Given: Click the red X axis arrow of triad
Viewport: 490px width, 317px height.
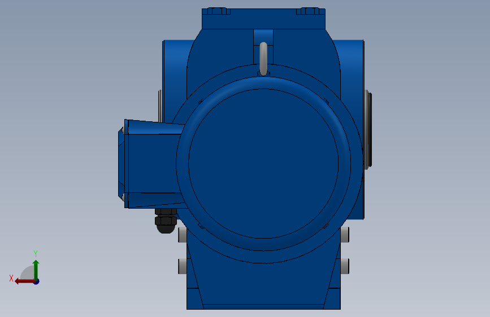Looking at the screenshot, I should [24, 281].
